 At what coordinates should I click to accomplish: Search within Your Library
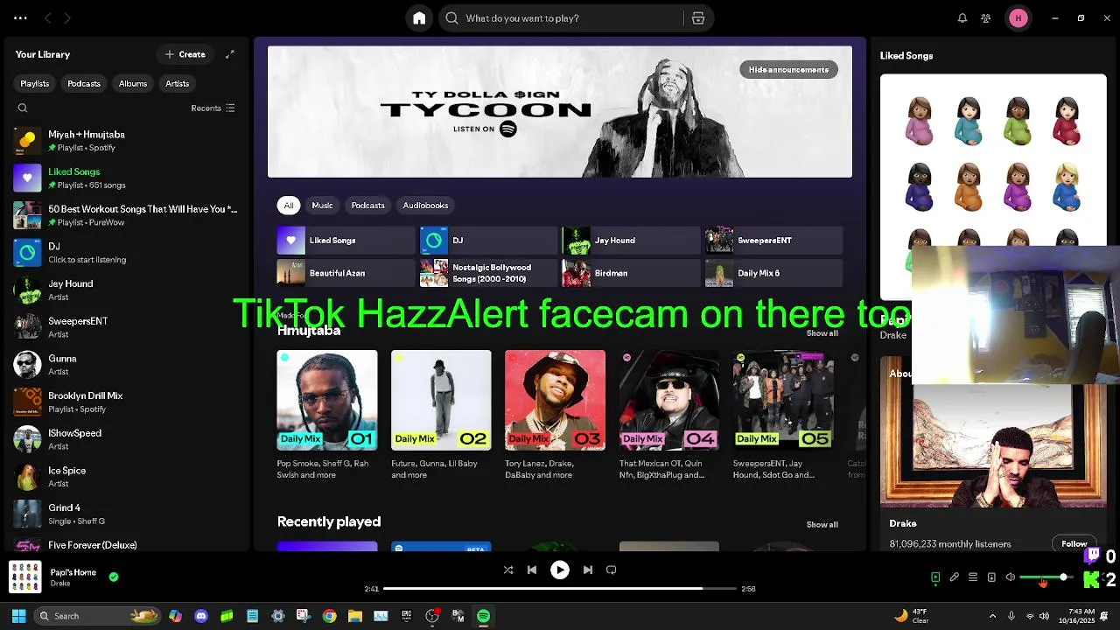[23, 108]
